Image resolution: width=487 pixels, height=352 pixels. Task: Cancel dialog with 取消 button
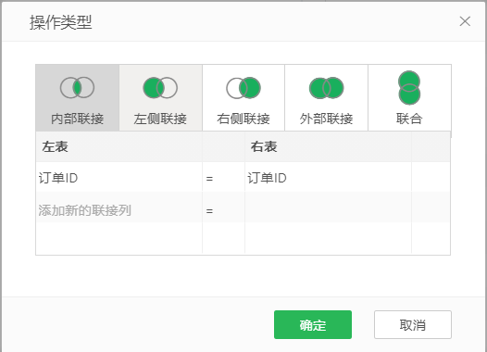click(413, 324)
